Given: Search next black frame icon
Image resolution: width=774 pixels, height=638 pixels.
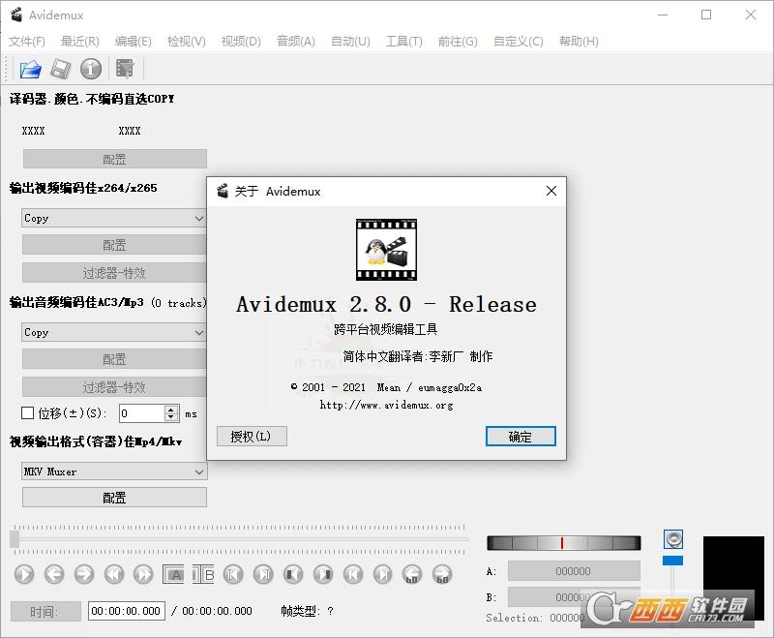Looking at the screenshot, I should click(323, 574).
